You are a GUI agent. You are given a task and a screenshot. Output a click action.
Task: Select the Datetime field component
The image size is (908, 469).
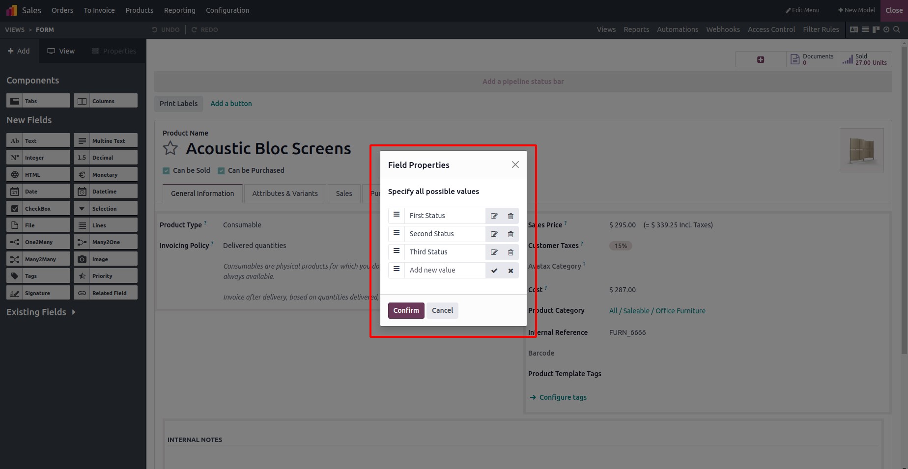[x=106, y=192]
